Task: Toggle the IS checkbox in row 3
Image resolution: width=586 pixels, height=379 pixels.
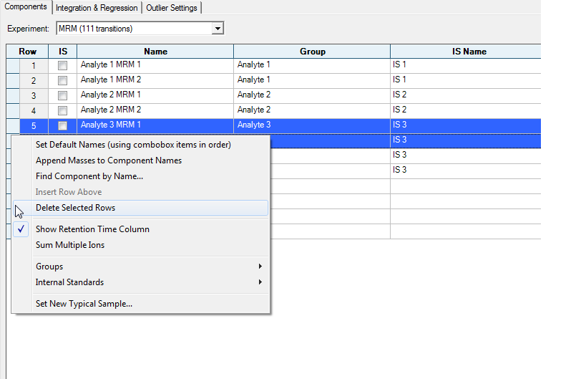Action: point(62,95)
